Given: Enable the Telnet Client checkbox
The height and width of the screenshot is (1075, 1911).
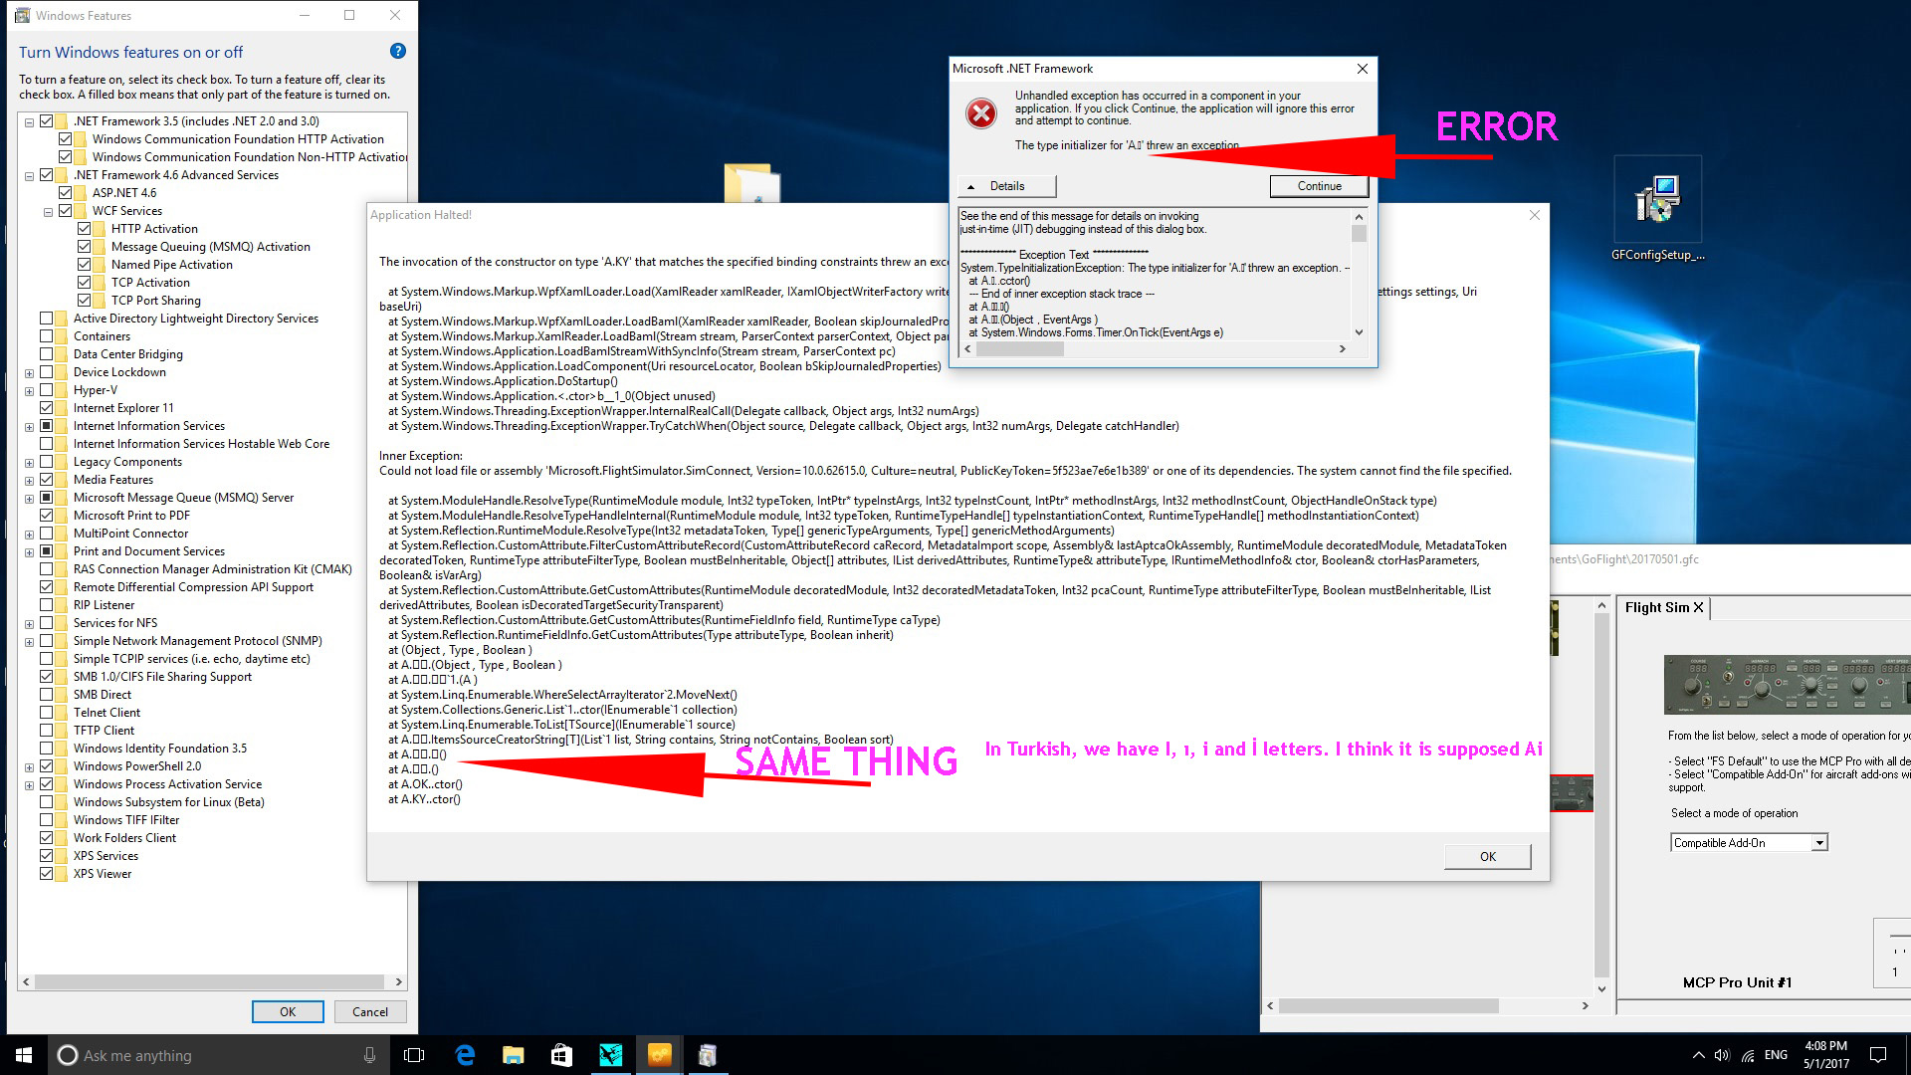Looking at the screenshot, I should pyautogui.click(x=47, y=713).
